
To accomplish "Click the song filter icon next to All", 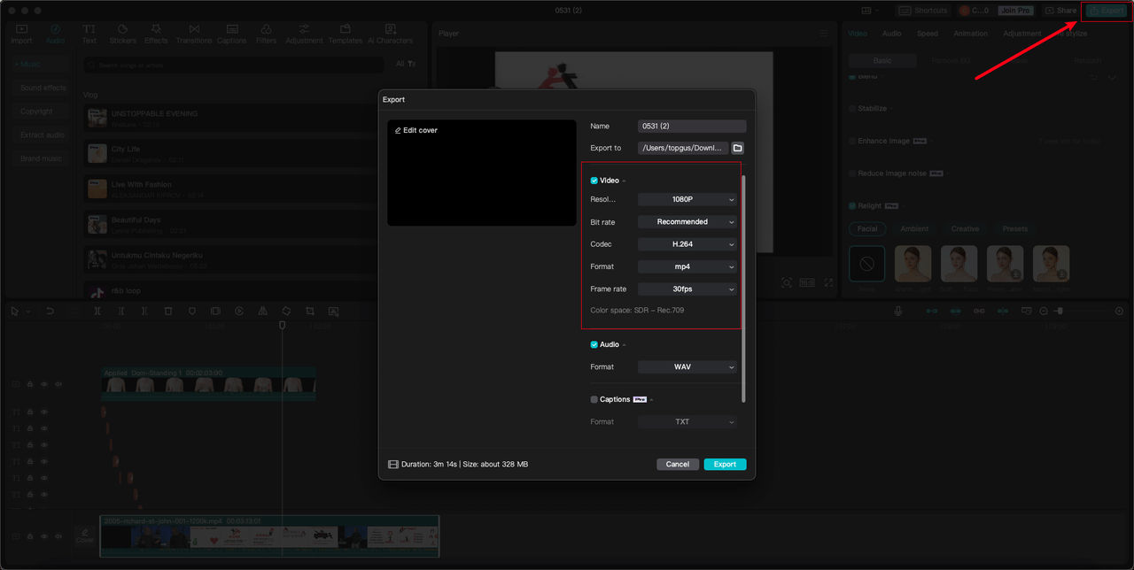I will click(412, 64).
